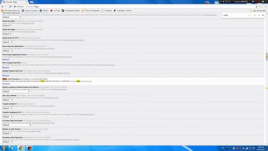Open the YouTube bookmark

click(x=55, y=10)
